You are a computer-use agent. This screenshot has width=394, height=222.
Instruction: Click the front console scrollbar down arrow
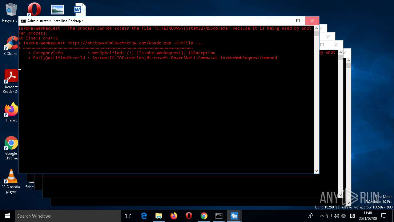click(316, 171)
